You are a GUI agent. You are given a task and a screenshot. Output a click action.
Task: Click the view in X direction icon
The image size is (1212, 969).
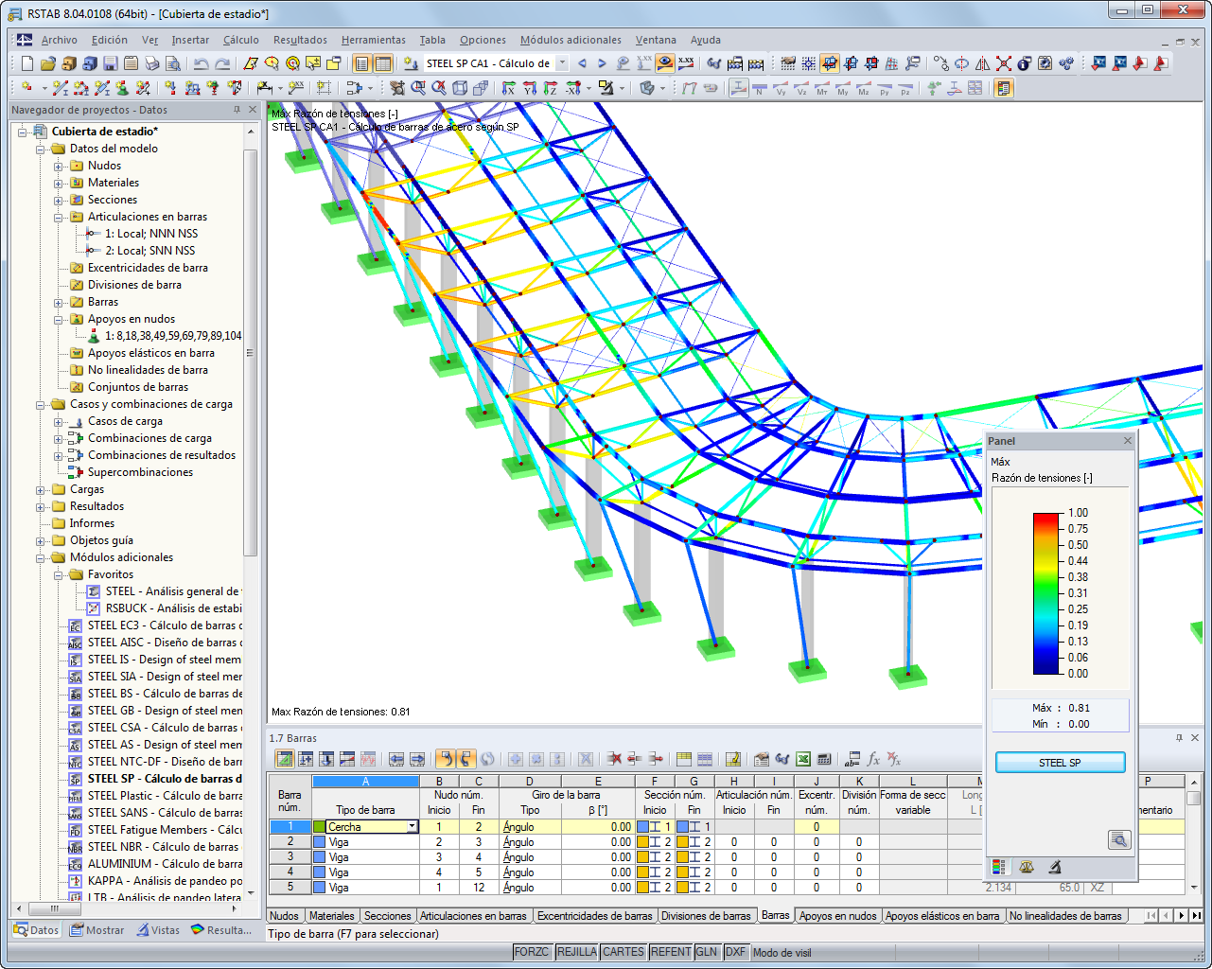click(509, 88)
